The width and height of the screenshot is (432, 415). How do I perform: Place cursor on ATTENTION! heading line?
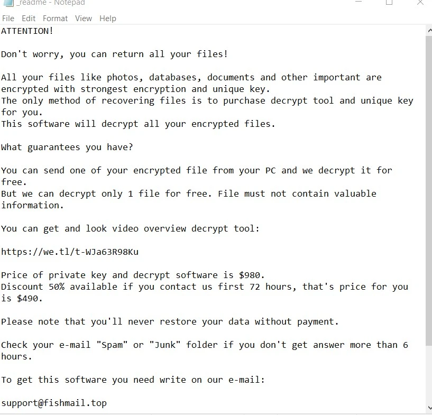27,31
